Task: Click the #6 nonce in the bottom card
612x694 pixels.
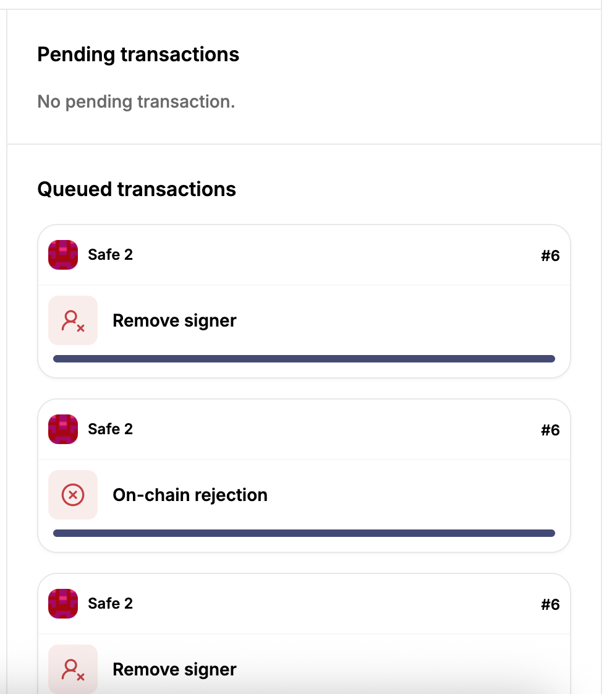Action: [550, 604]
